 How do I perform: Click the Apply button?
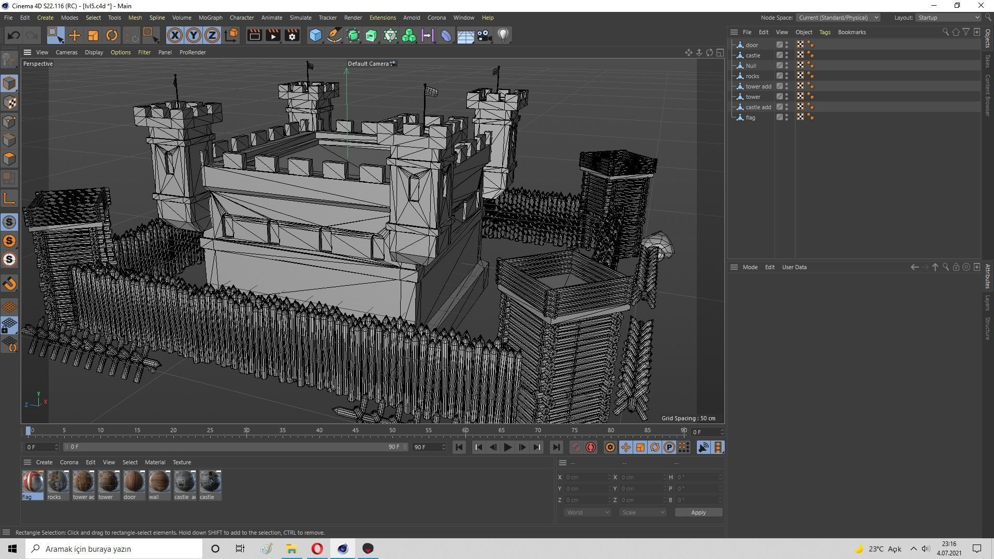698,512
